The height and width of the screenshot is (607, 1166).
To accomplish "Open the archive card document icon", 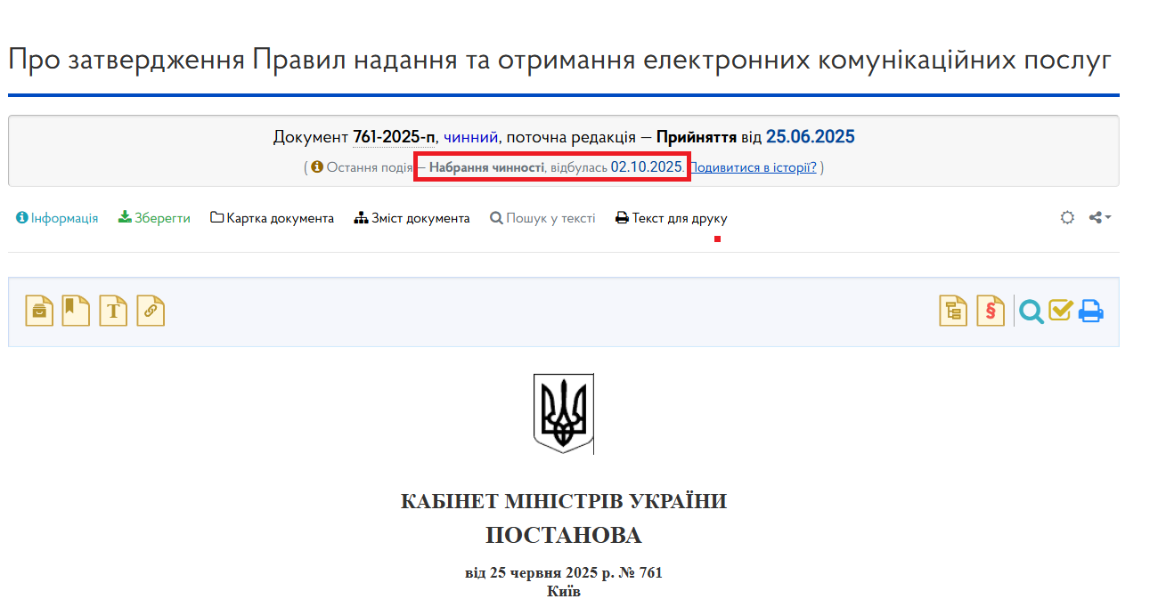I will [x=38, y=310].
